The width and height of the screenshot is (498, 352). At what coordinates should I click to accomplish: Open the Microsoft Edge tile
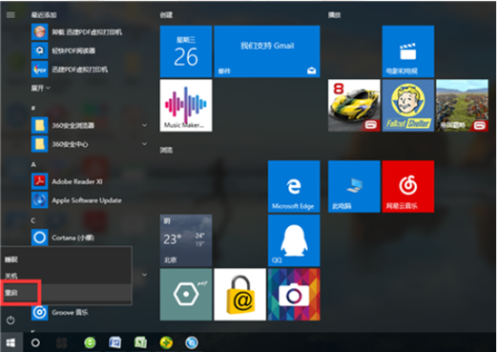(x=294, y=186)
